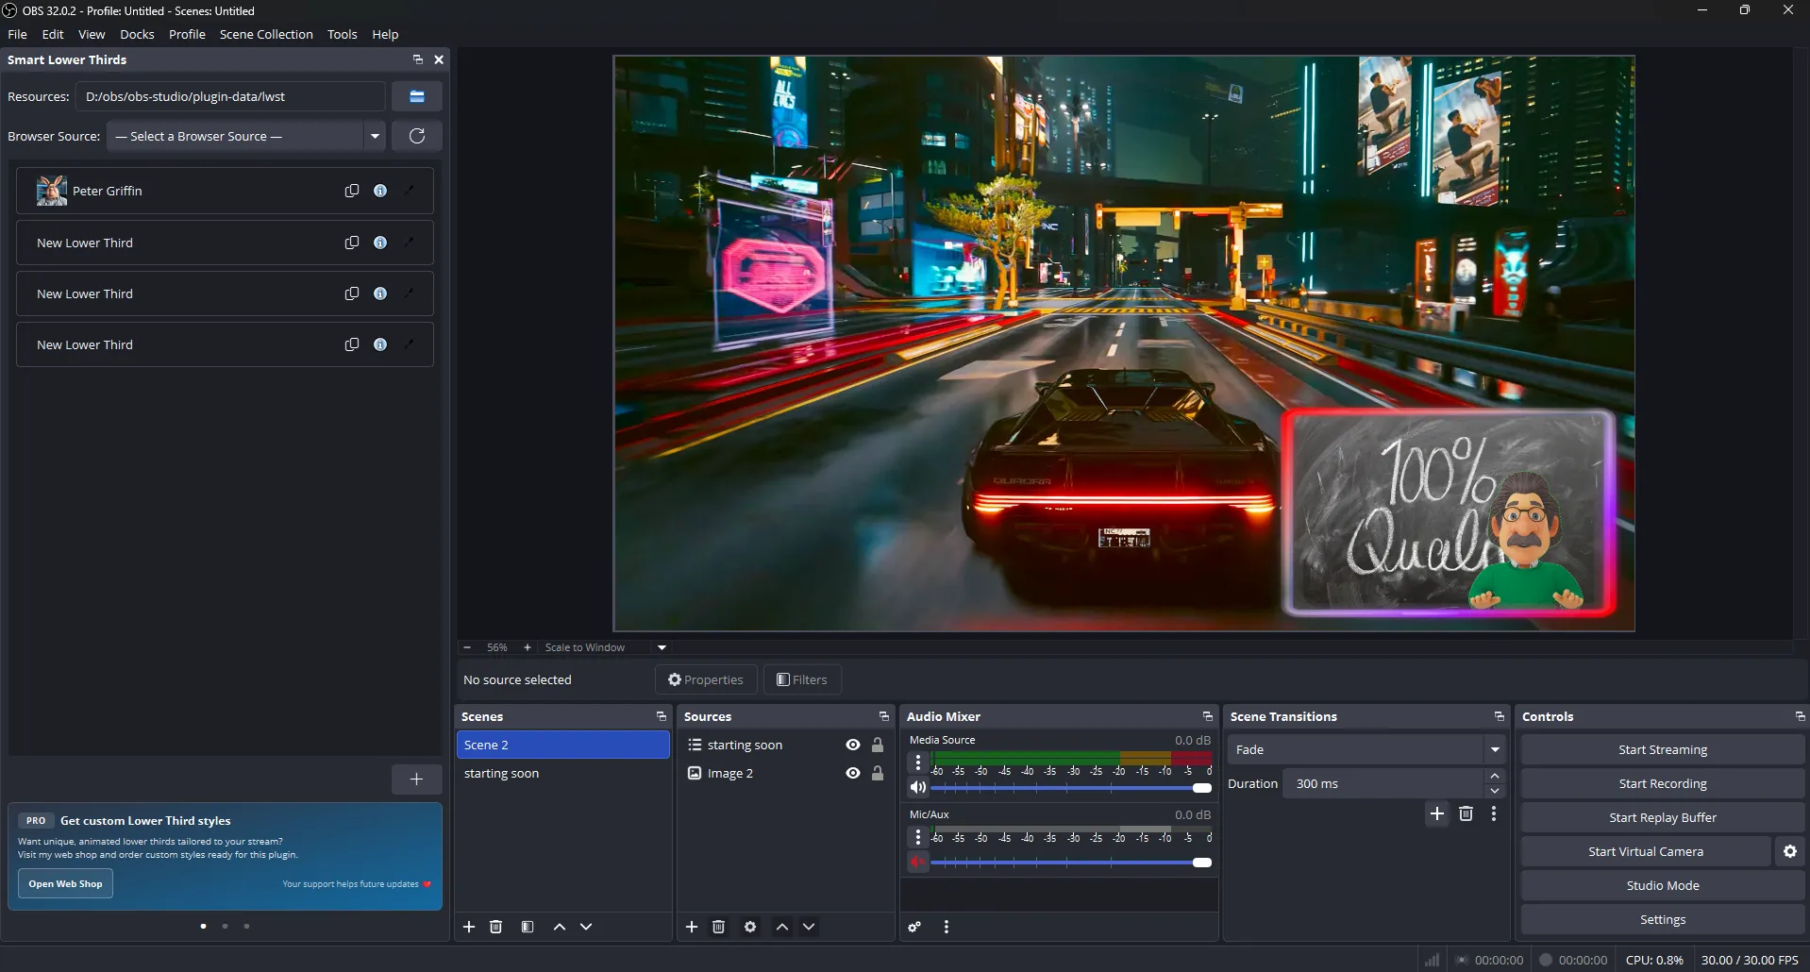Open the Web Shop
1810x972 pixels.
(x=64, y=883)
